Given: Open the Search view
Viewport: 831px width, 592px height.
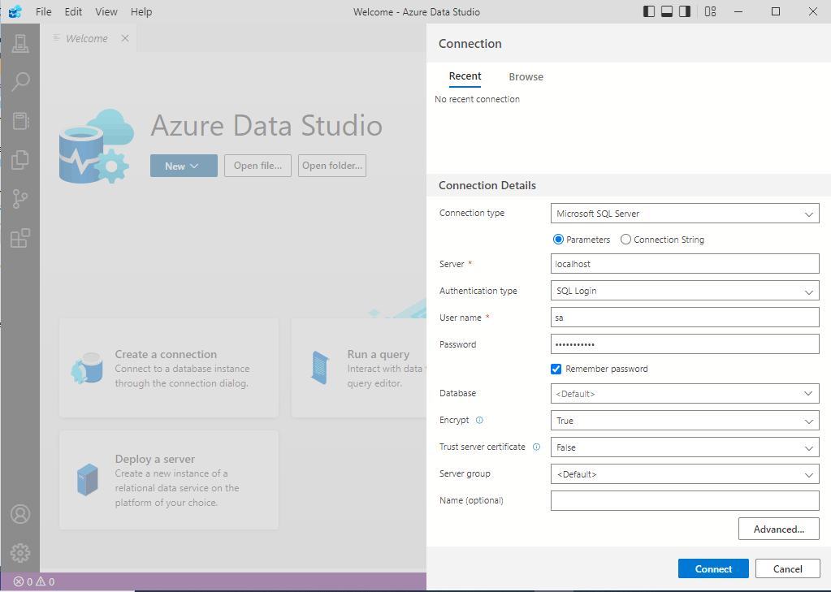Looking at the screenshot, I should [x=20, y=82].
